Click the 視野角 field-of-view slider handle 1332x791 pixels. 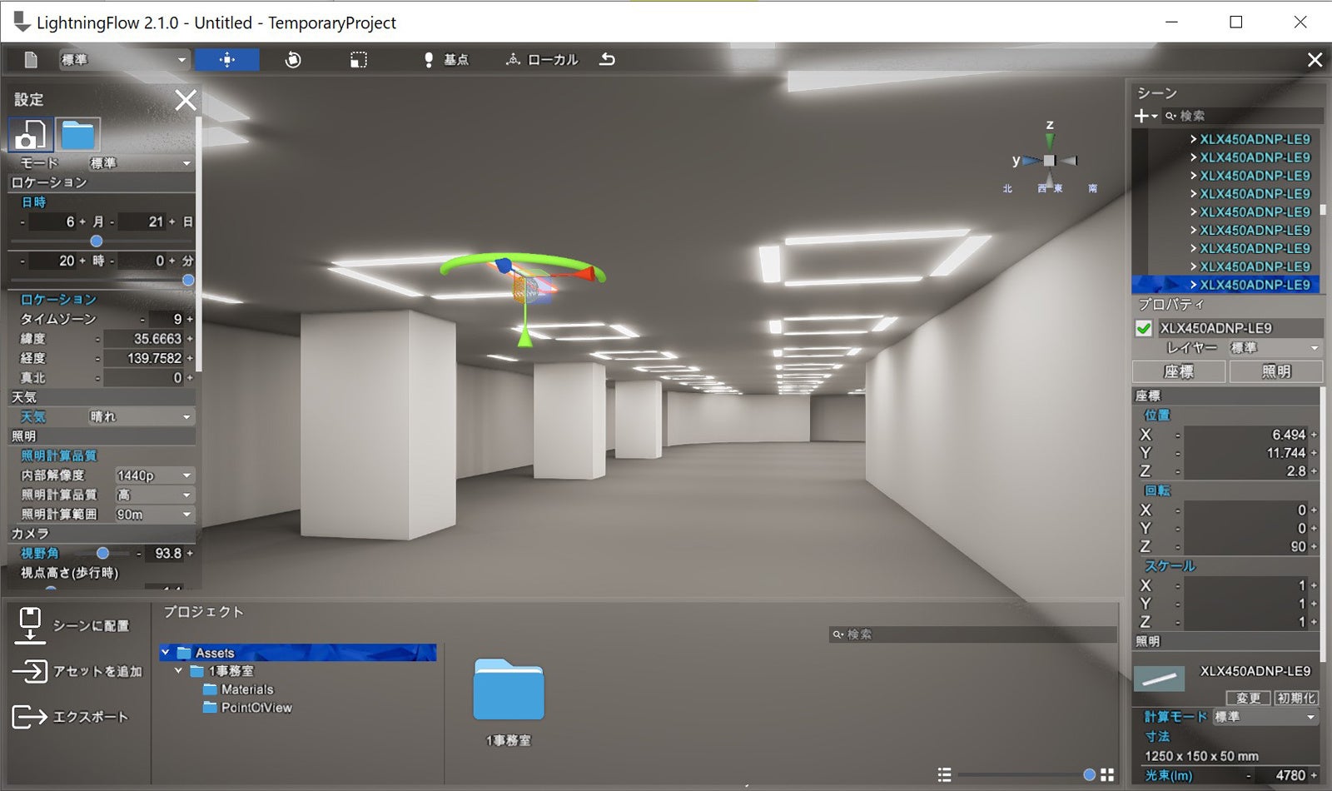coord(102,553)
